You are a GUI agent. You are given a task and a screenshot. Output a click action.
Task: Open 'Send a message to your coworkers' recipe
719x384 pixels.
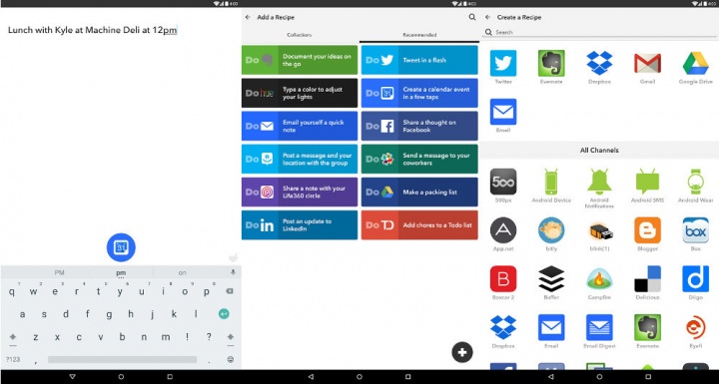(419, 159)
